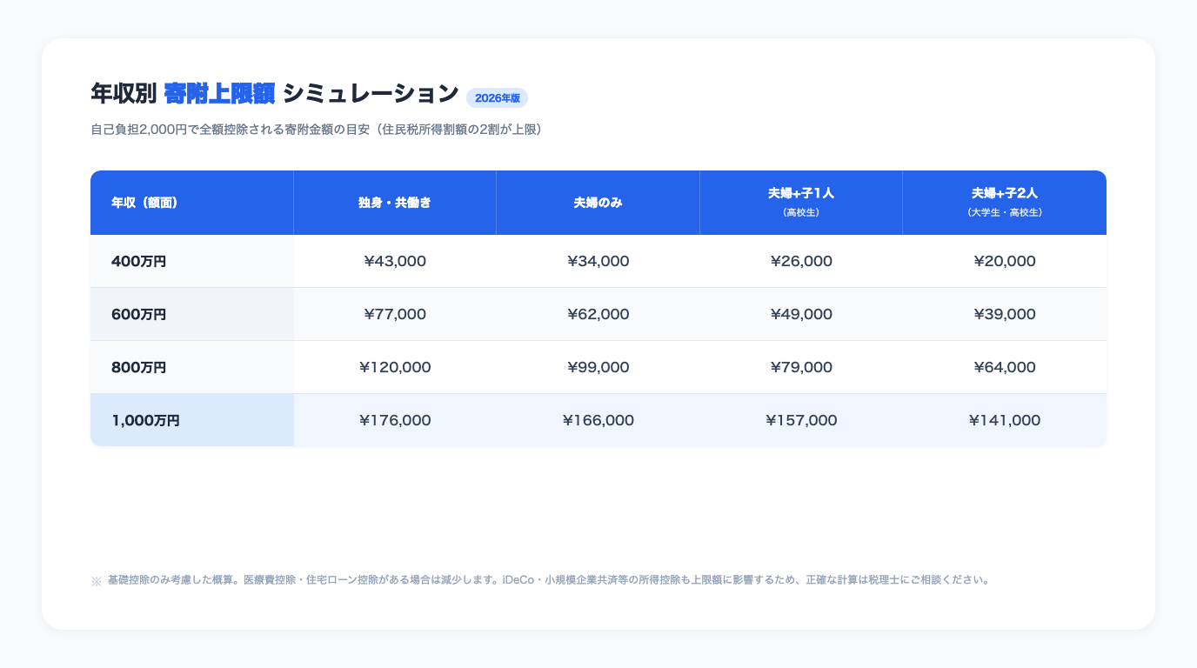Select the ¥141,000 bottom-right value cell

[x=1005, y=420]
